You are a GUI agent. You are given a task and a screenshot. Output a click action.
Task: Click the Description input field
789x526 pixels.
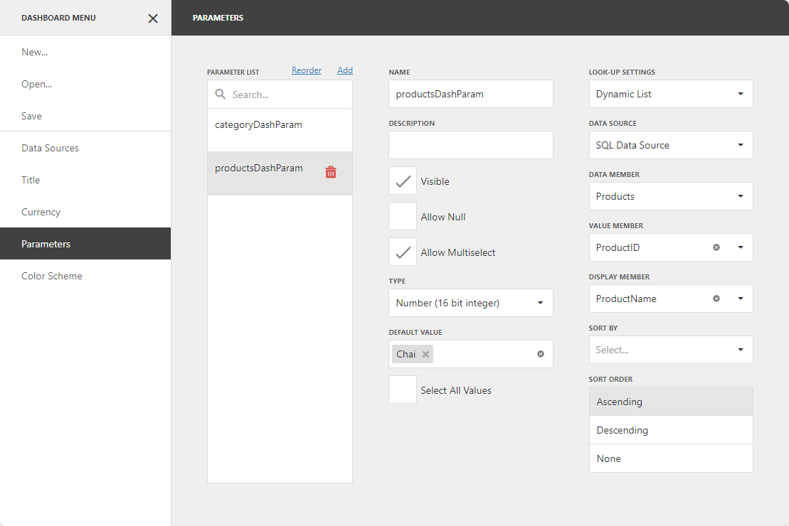[470, 145]
